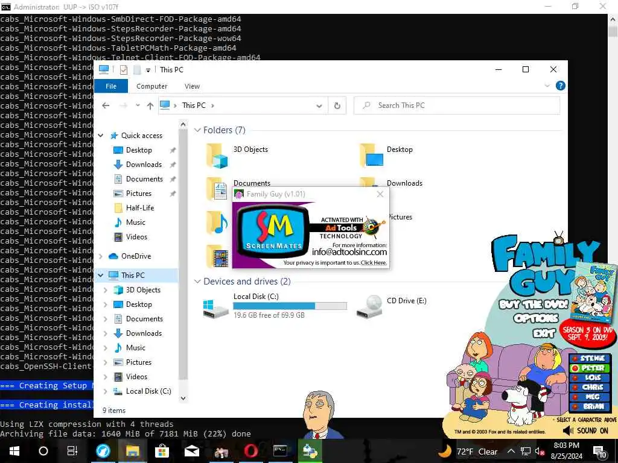Go back using the Back arrow
The height and width of the screenshot is (463, 618).
tap(106, 105)
